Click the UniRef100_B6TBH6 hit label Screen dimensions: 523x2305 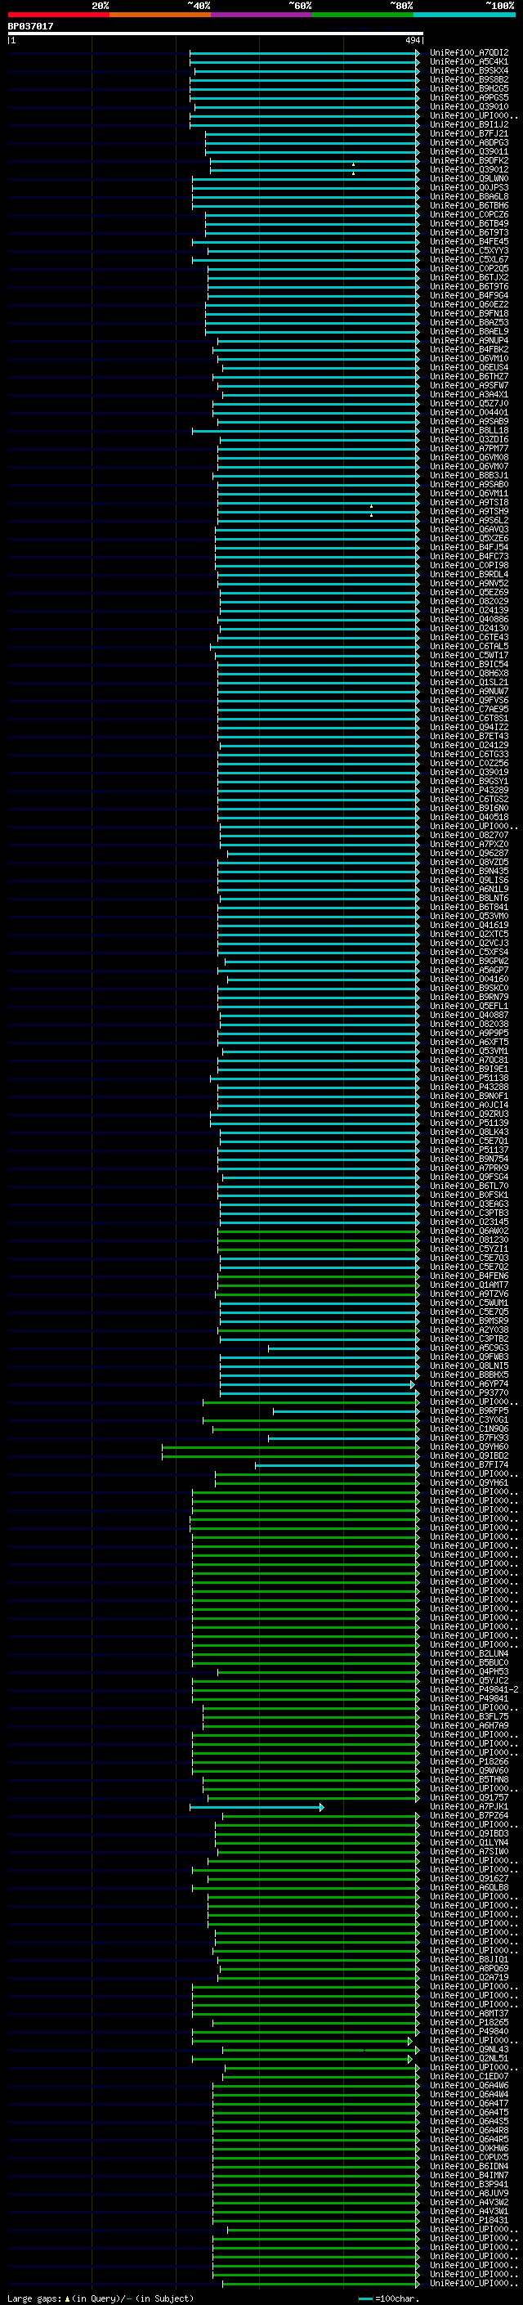click(x=469, y=206)
